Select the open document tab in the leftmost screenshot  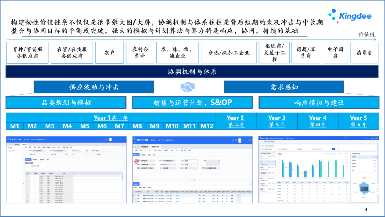click(23, 144)
